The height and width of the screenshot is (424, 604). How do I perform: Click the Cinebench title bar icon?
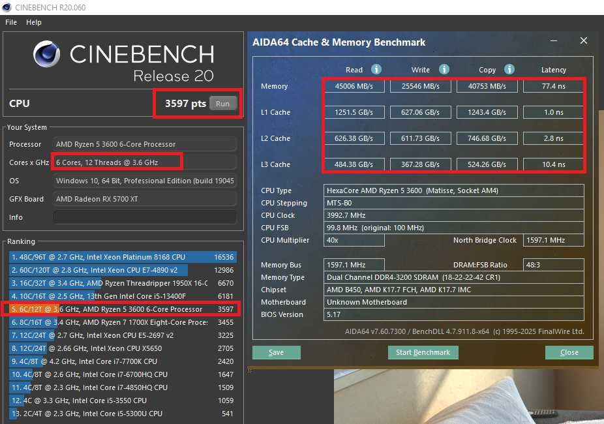point(7,7)
